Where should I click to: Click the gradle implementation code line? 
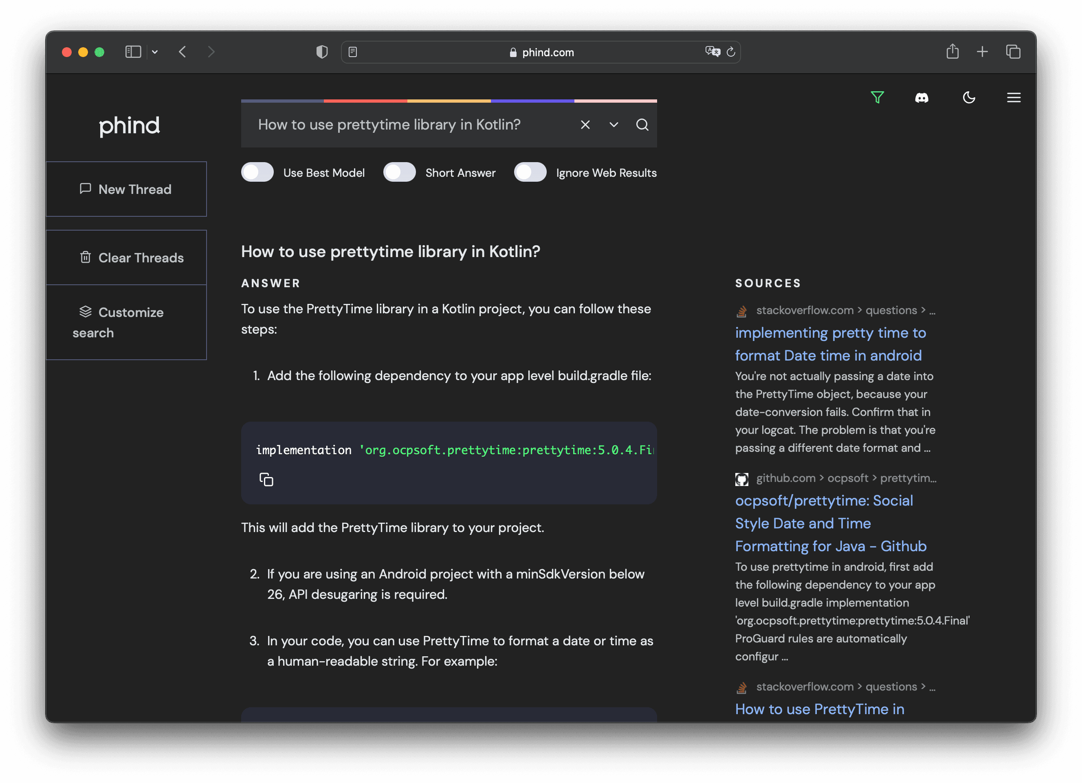455,450
